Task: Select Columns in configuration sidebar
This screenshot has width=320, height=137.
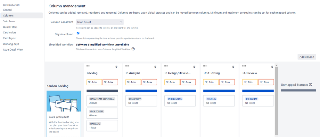Action: click(x=21, y=15)
